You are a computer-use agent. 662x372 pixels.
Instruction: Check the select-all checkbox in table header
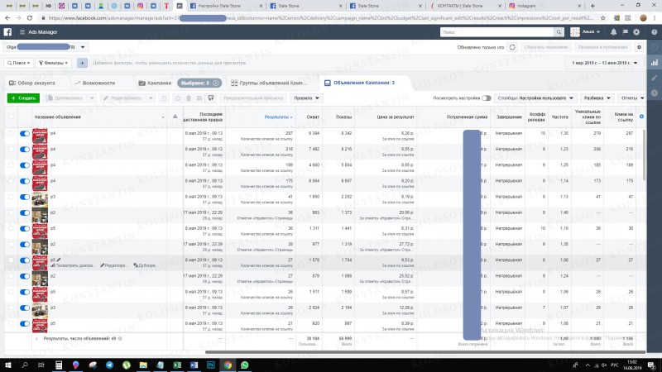pos(11,117)
